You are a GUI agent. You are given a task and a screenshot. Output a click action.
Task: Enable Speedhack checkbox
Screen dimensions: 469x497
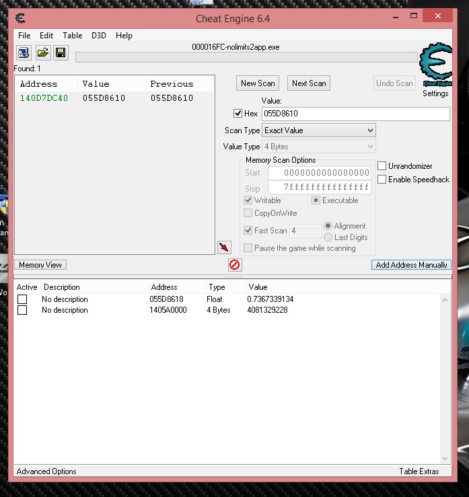point(382,180)
